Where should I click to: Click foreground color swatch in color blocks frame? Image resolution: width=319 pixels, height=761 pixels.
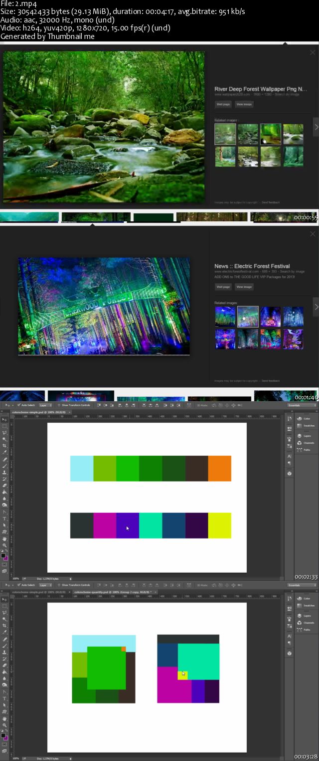[3, 735]
